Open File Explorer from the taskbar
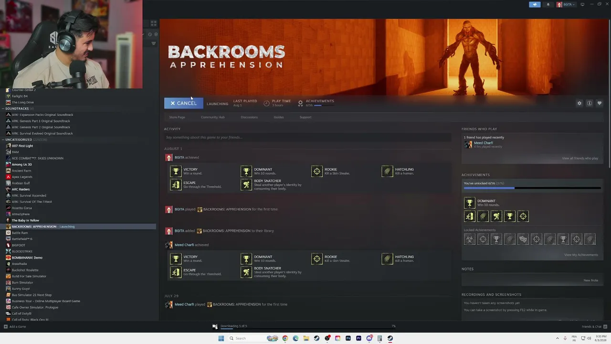The width and height of the screenshot is (611, 344). pyautogui.click(x=306, y=338)
